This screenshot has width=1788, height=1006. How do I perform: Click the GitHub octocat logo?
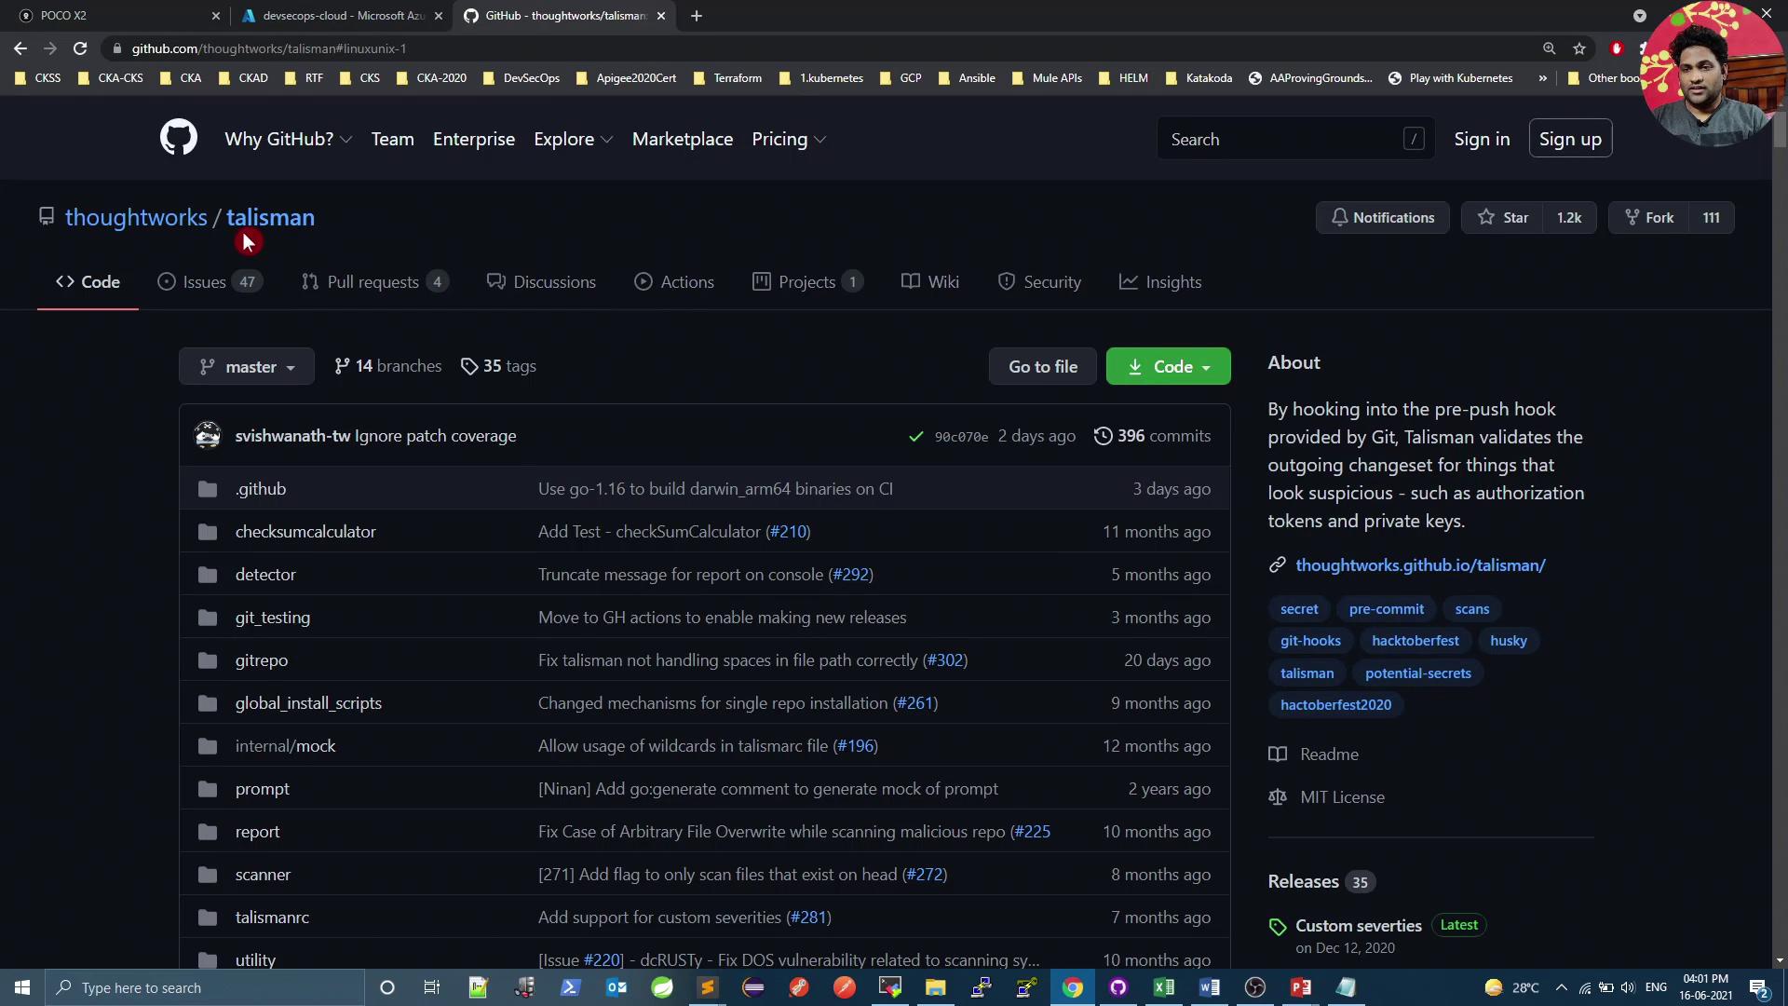178,138
